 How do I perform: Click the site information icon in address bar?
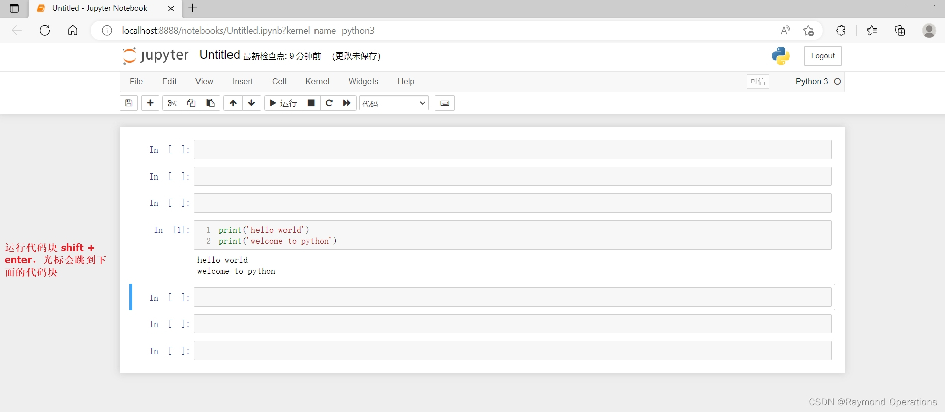[107, 31]
